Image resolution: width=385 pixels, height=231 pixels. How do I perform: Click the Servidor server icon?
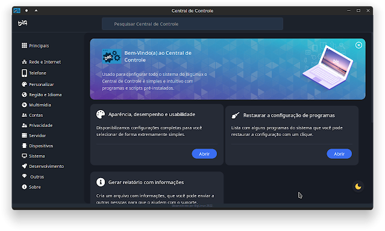[24, 135]
